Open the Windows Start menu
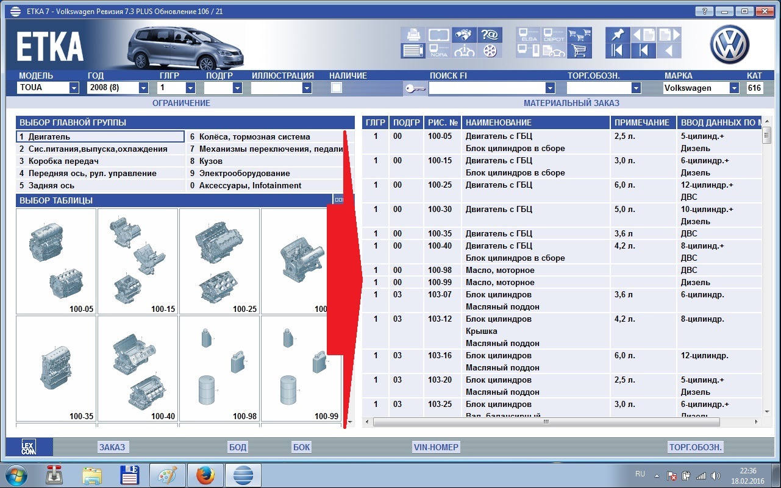 coord(16,475)
